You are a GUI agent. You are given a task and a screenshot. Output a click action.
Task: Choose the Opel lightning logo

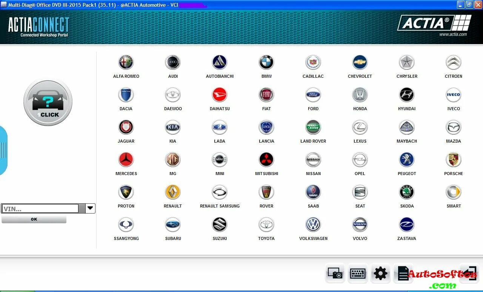(x=360, y=160)
